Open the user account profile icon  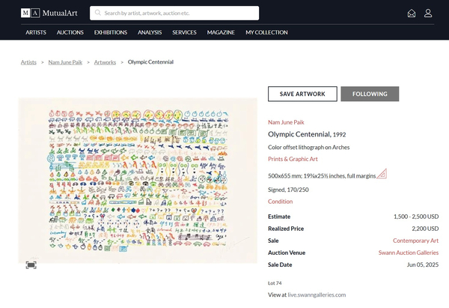[x=428, y=13]
